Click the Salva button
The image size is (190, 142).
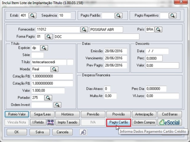pyautogui.click(x=40, y=132)
